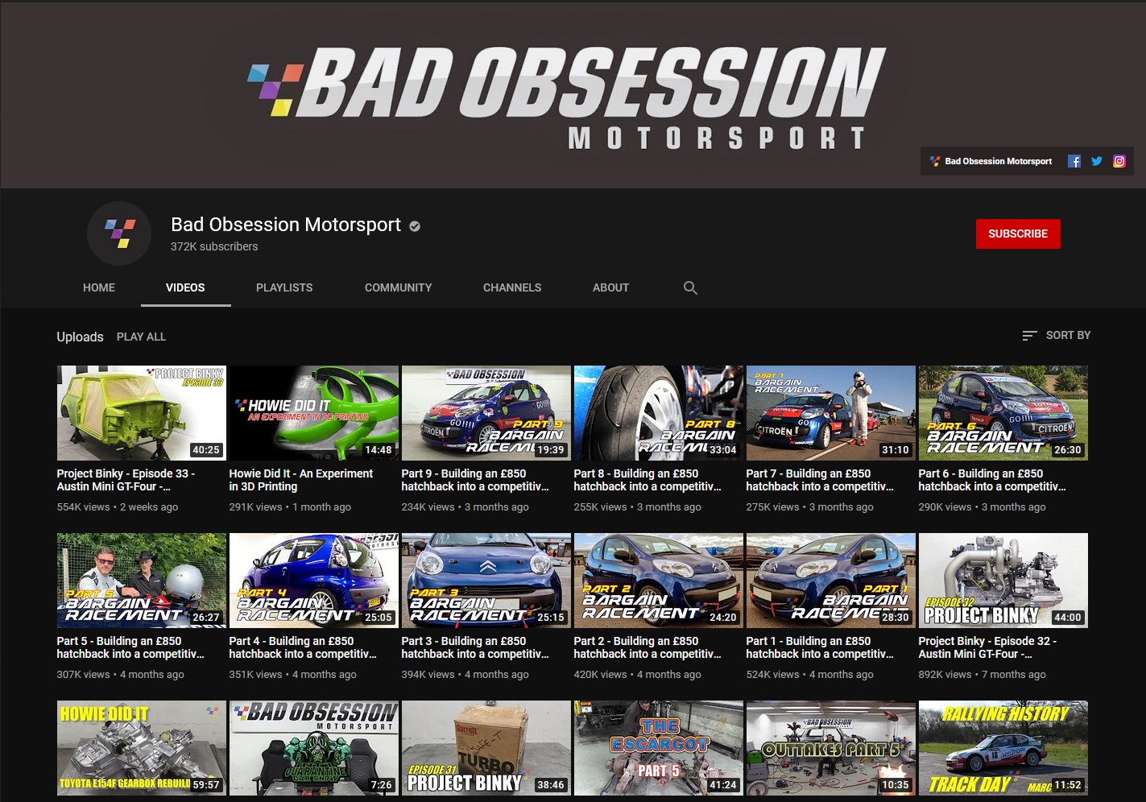Open Project Binky Episode 33 thumbnail
Screen dimensions: 1146x802
pyautogui.click(x=141, y=413)
